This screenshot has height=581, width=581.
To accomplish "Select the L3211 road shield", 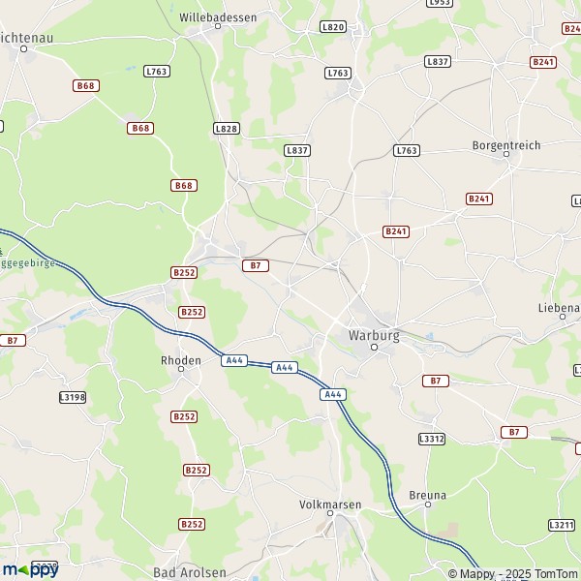I will 562,525.
